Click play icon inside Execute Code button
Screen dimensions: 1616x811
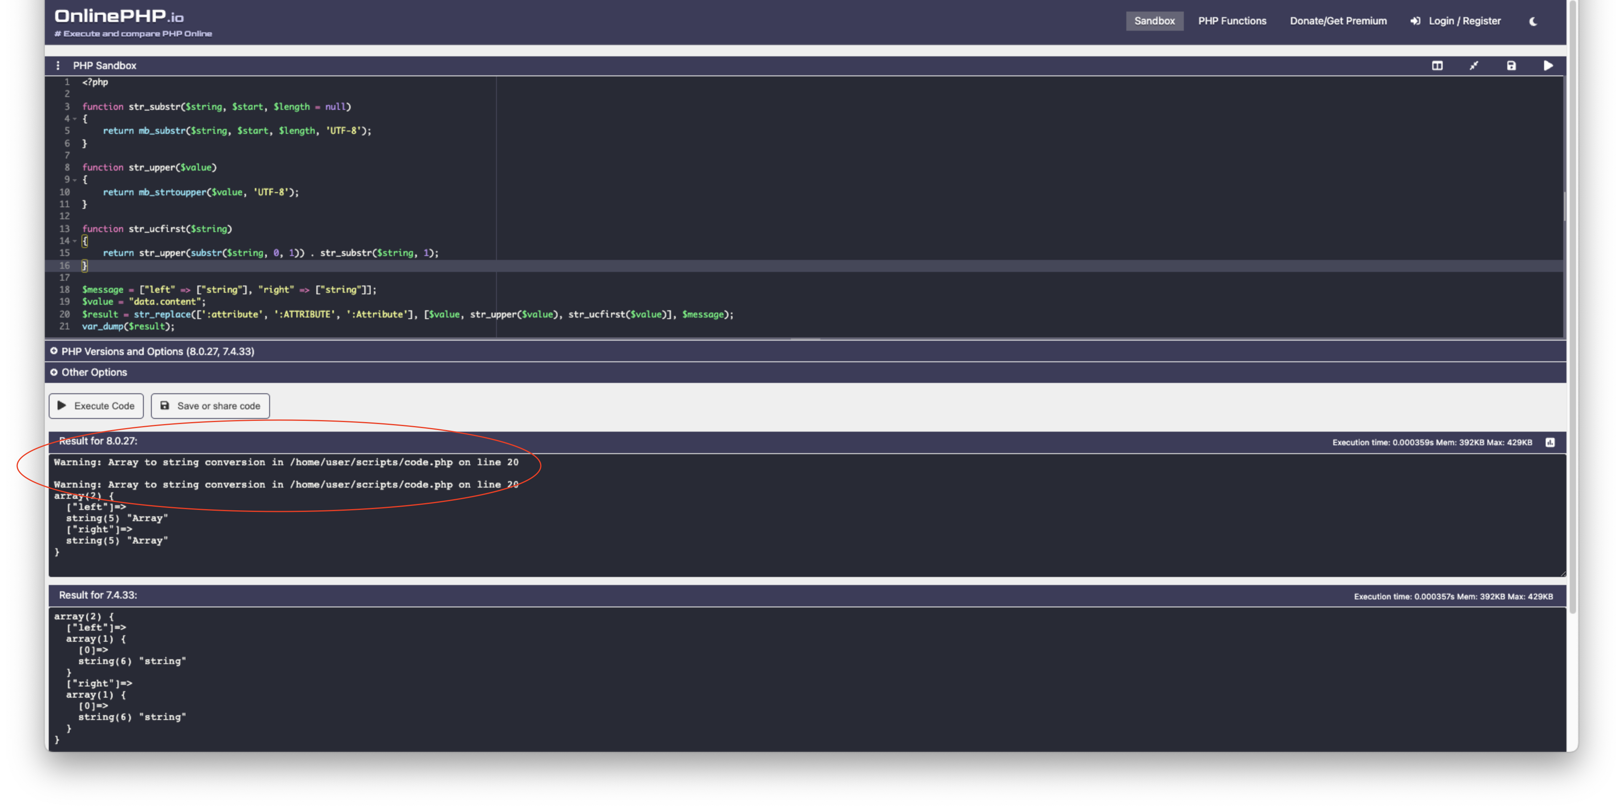[x=62, y=406]
